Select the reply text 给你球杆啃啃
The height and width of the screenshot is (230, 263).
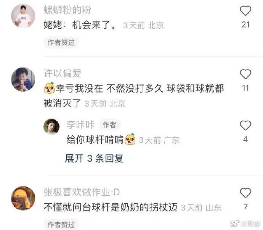tap(95, 139)
